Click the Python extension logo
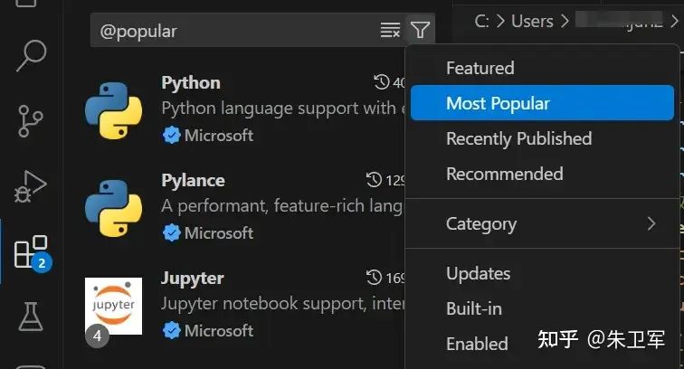This screenshot has height=369, width=684. coord(113,110)
